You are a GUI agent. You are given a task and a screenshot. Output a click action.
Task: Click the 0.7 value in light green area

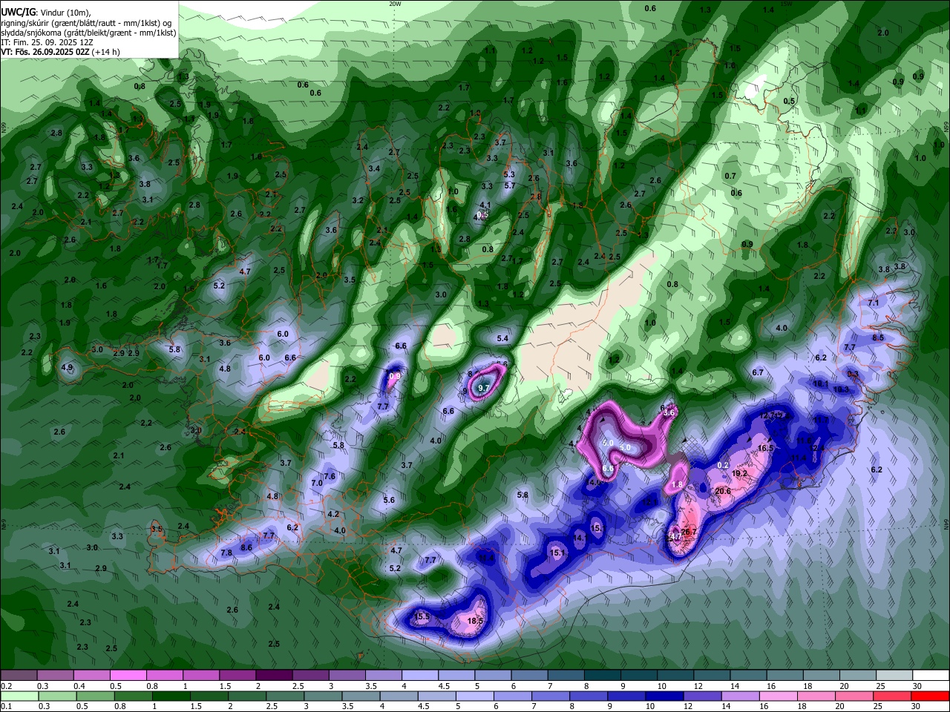(x=730, y=176)
